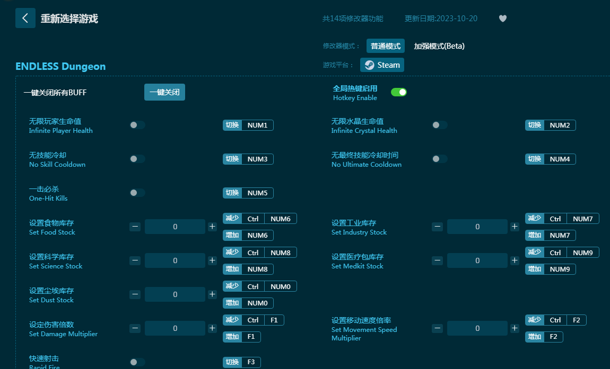Turn on One-Hit Kills toggle
Viewport: 610px width, 369px height.
click(x=137, y=193)
